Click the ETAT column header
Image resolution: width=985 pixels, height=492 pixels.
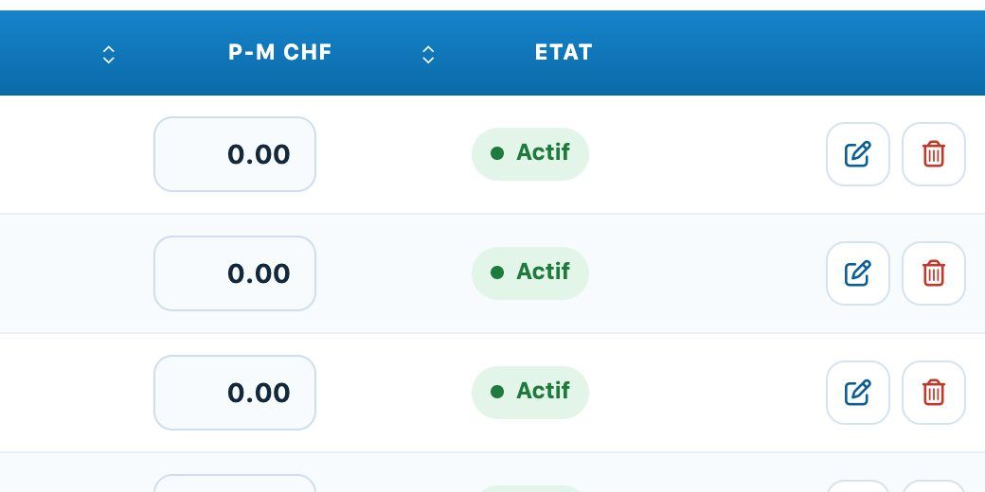pos(564,53)
